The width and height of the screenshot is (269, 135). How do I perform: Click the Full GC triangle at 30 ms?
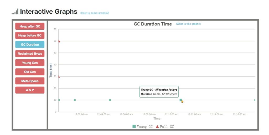pos(59,76)
